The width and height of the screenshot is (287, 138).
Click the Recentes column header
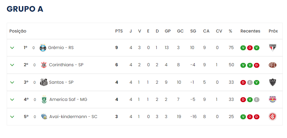click(250, 31)
